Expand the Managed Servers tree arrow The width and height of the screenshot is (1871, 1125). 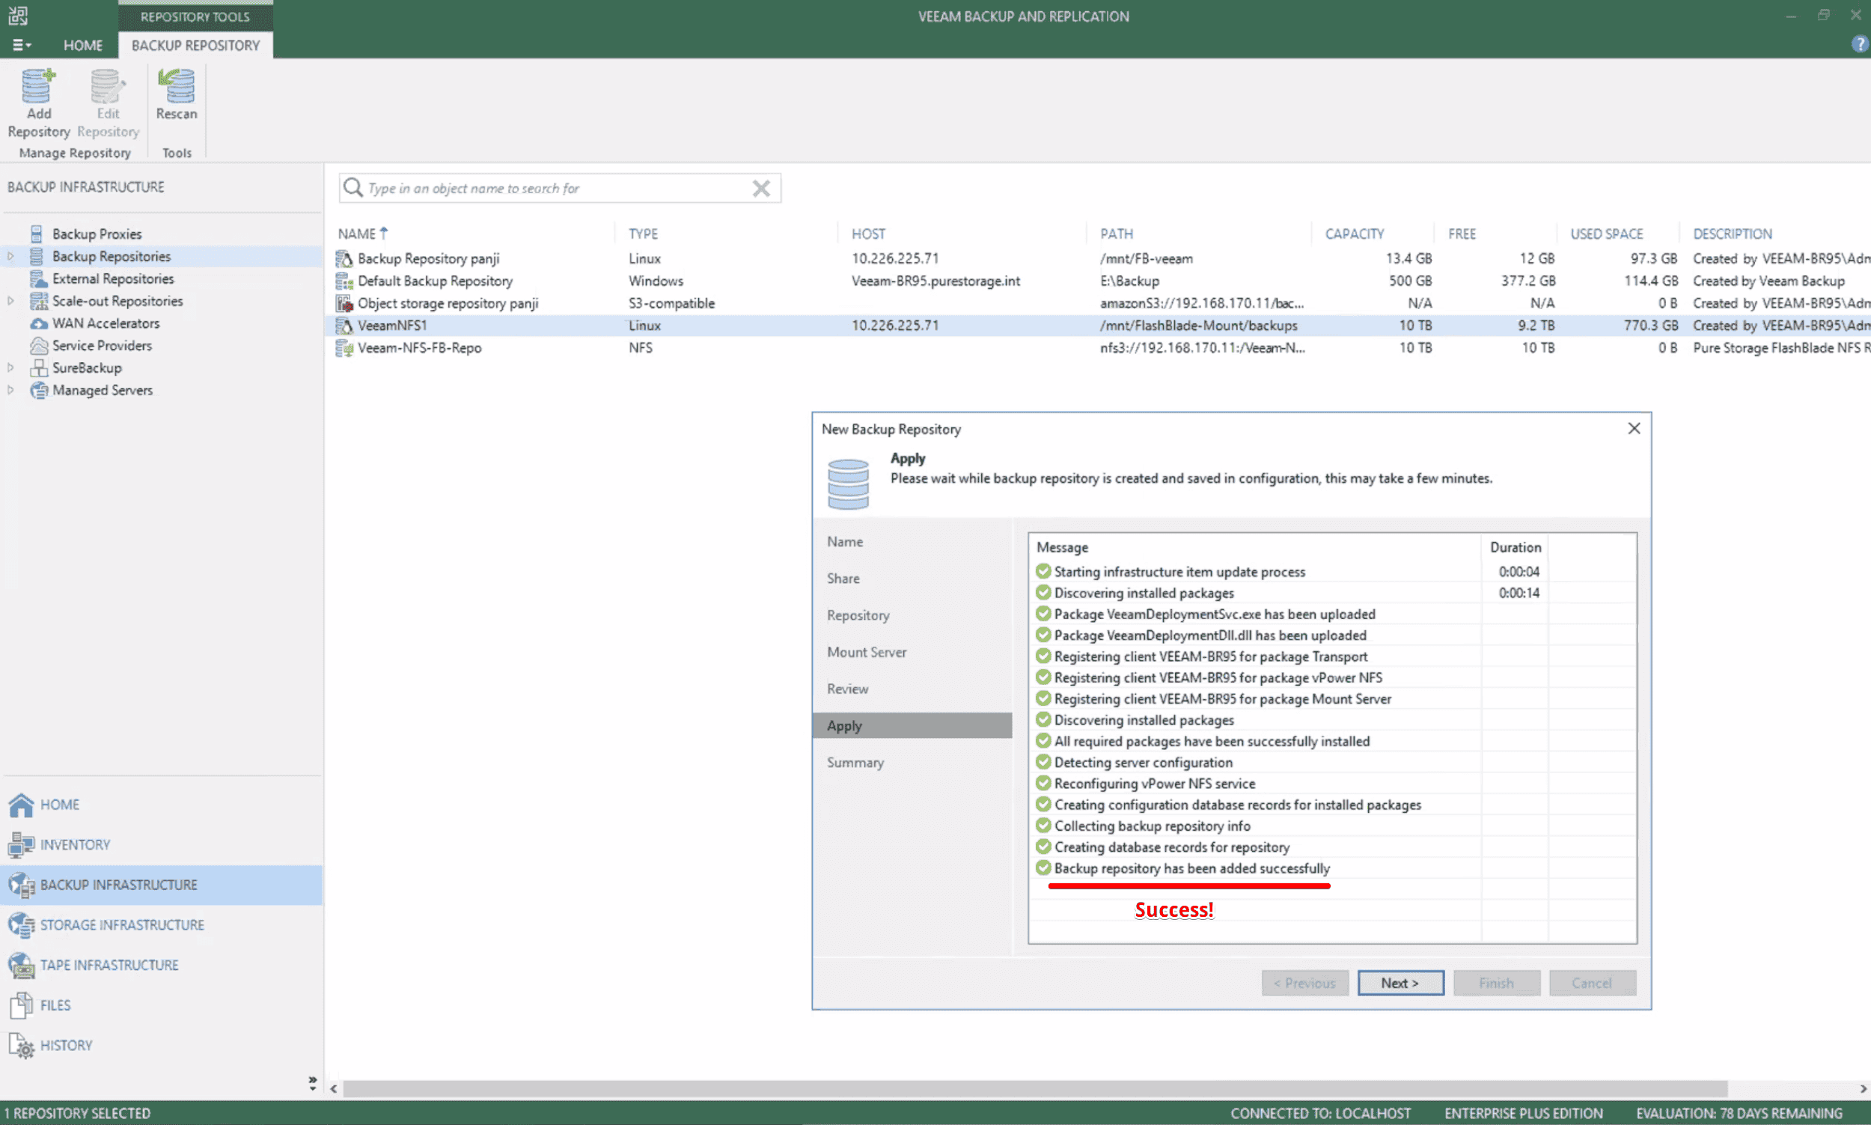pyautogui.click(x=10, y=390)
